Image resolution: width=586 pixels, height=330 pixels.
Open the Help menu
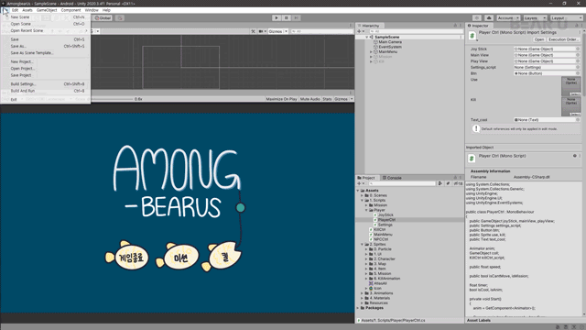(106, 10)
